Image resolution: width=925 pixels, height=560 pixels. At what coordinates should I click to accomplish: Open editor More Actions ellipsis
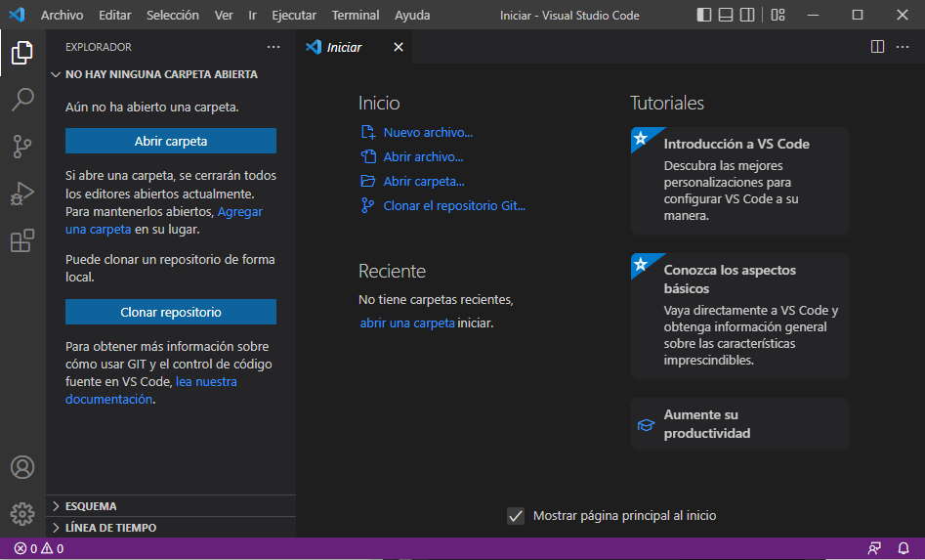[903, 47]
